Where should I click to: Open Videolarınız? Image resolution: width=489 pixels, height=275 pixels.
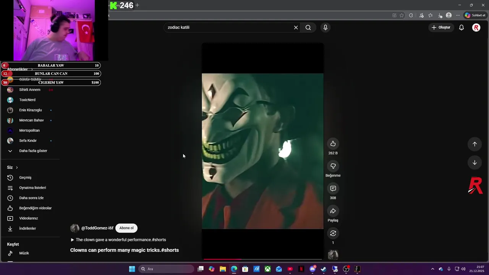point(30,218)
